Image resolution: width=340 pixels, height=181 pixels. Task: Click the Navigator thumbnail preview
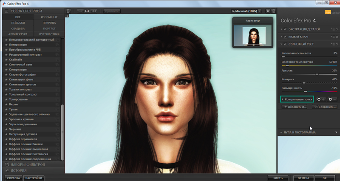[252, 36]
